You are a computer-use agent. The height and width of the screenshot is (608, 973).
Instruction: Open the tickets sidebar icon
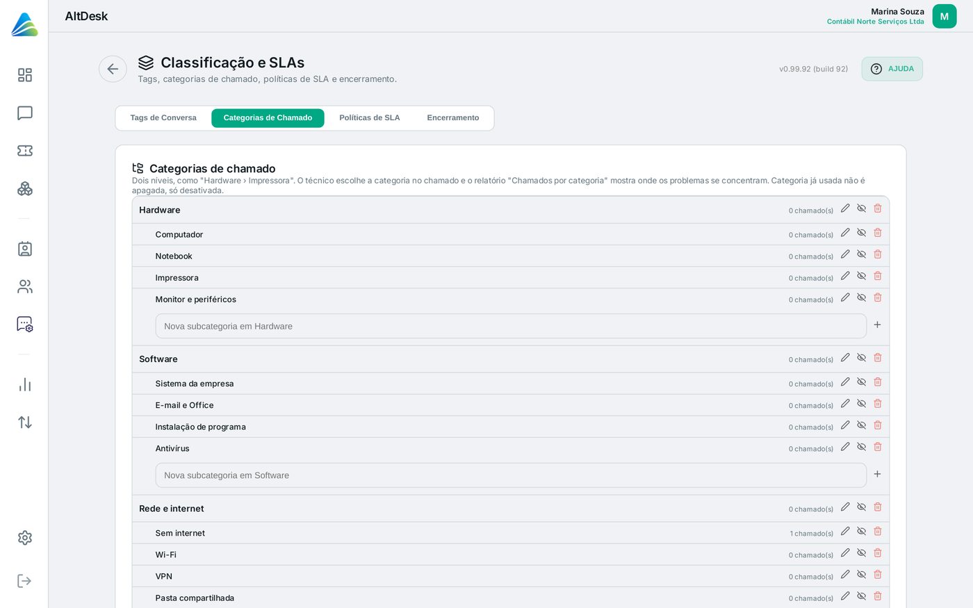(x=25, y=151)
